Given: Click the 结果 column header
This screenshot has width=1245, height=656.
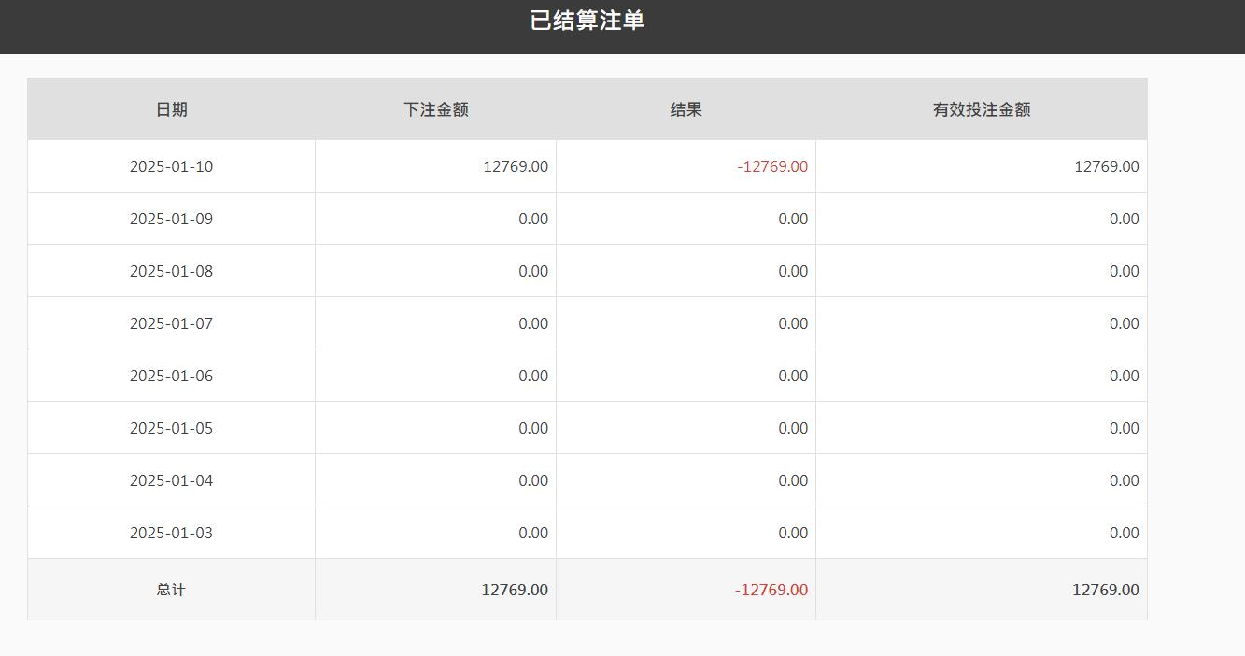Looking at the screenshot, I should point(686,109).
